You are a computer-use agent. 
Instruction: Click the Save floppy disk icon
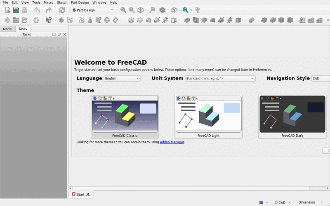[24, 10]
